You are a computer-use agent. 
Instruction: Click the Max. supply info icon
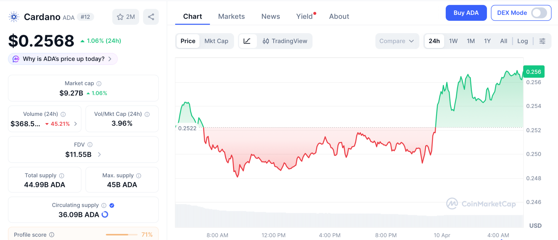[x=139, y=176]
